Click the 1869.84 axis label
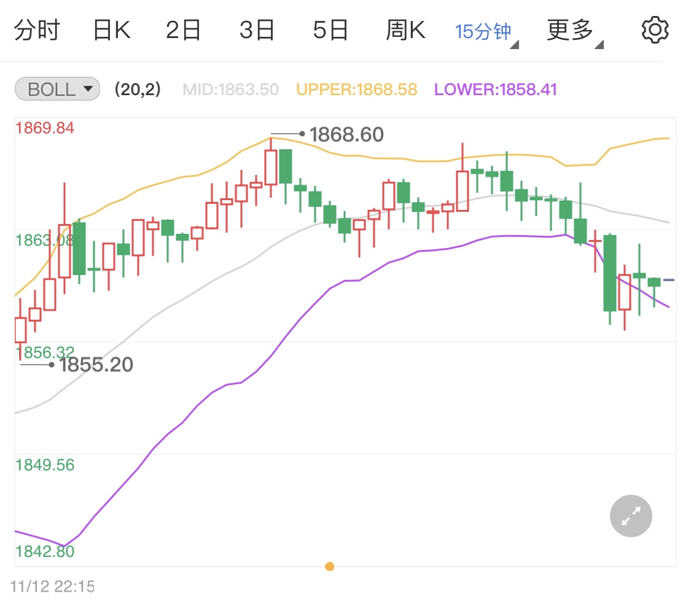Screen dimensions: 691x601 (45, 128)
